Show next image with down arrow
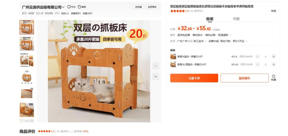 [156, 76]
